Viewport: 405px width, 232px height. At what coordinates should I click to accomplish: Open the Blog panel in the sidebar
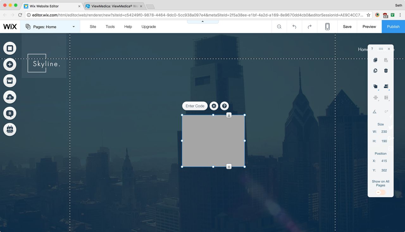pyautogui.click(x=9, y=113)
